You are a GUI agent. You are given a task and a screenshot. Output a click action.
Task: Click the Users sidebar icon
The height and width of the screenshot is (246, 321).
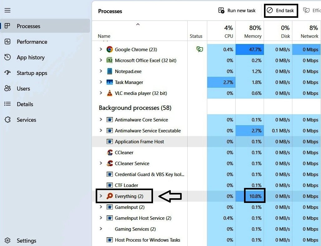(7, 88)
